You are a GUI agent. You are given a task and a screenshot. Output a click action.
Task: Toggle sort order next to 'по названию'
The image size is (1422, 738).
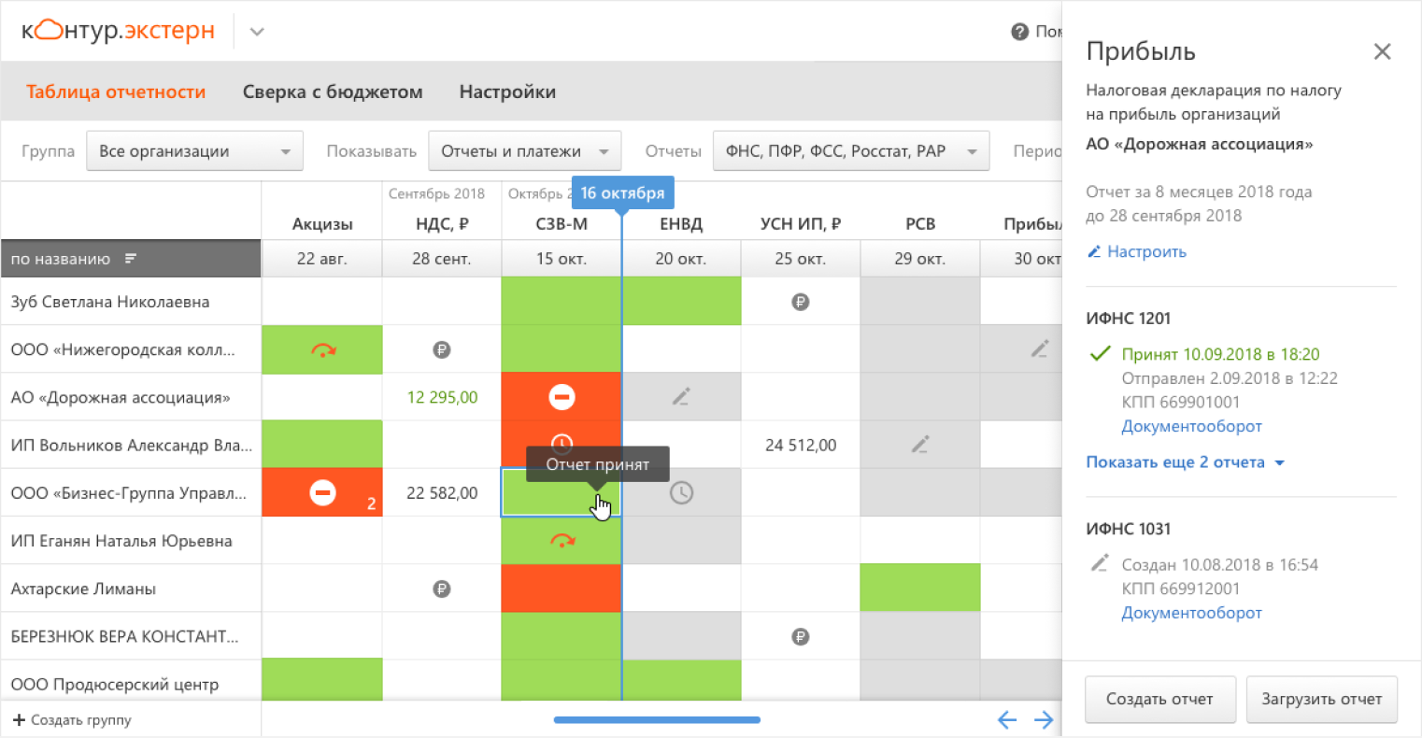click(x=131, y=259)
